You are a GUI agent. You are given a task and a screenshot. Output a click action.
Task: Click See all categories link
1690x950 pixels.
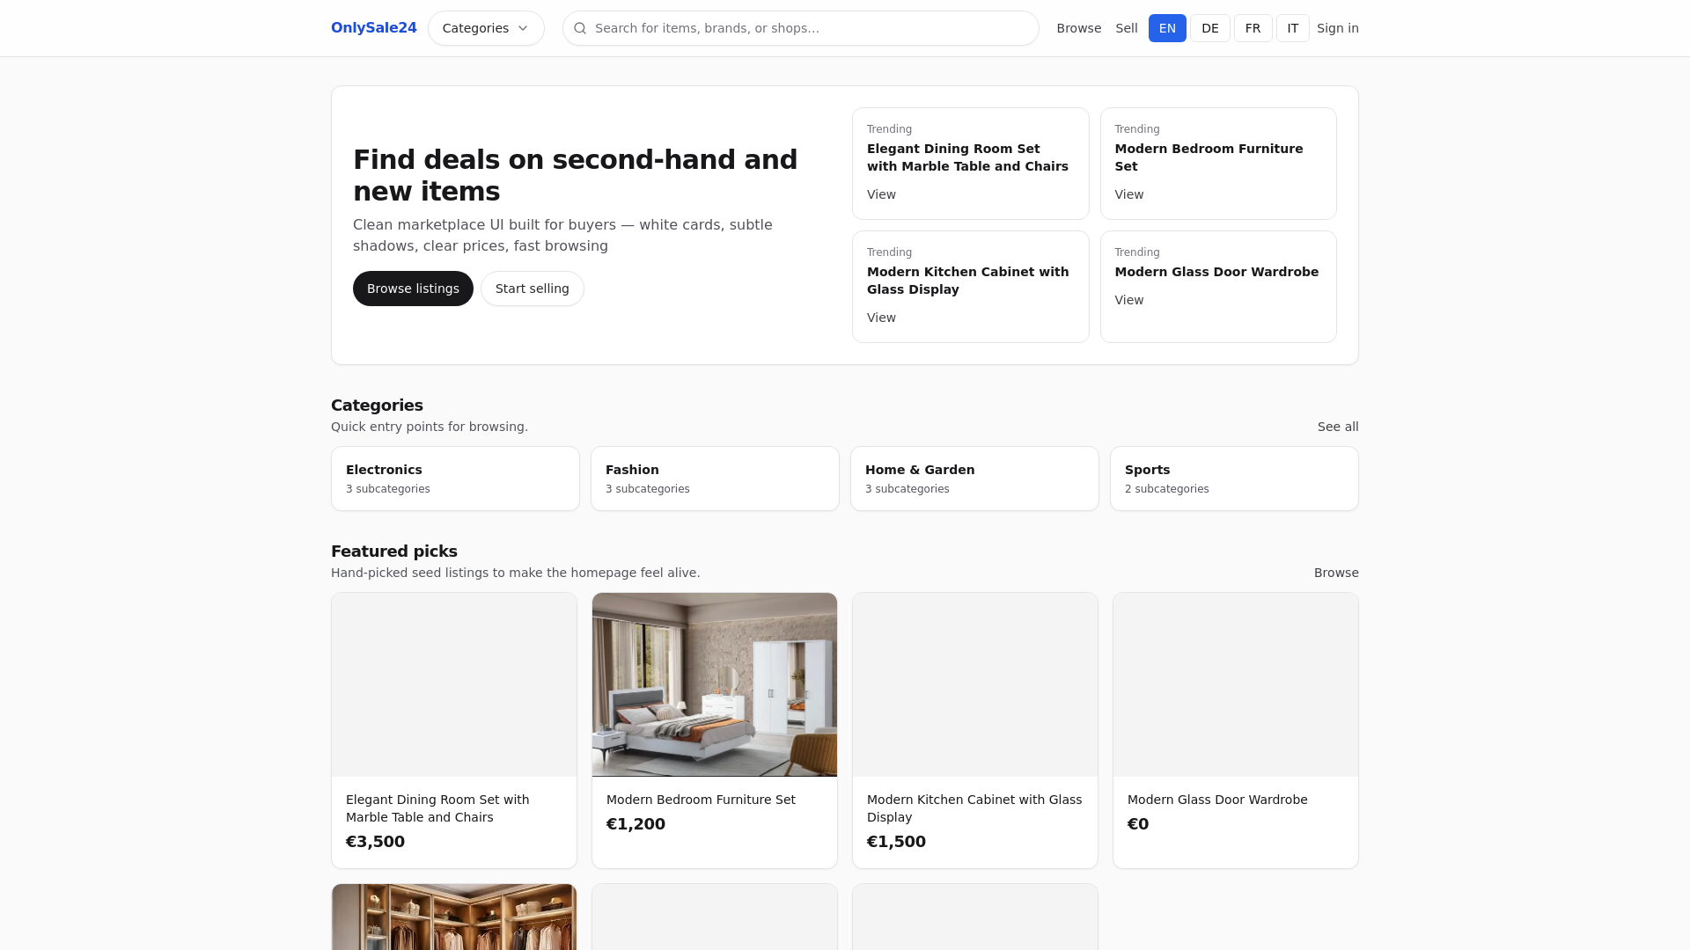click(1337, 427)
